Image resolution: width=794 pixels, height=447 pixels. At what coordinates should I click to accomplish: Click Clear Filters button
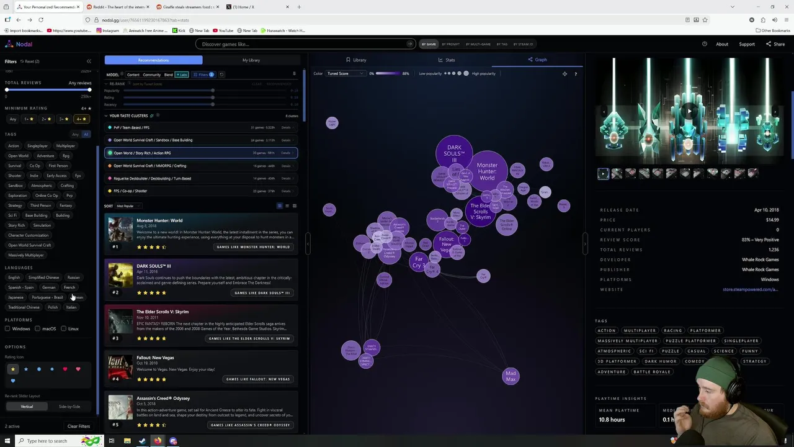79,427
